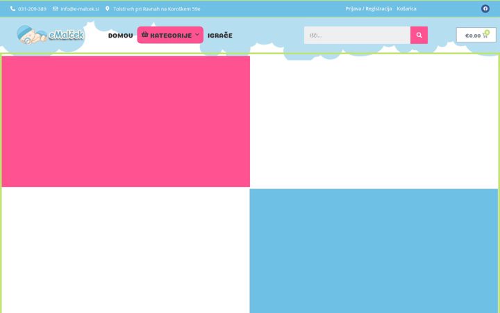Click the info@e-malcek.si email link
The image size is (500, 313).
[x=80, y=9]
